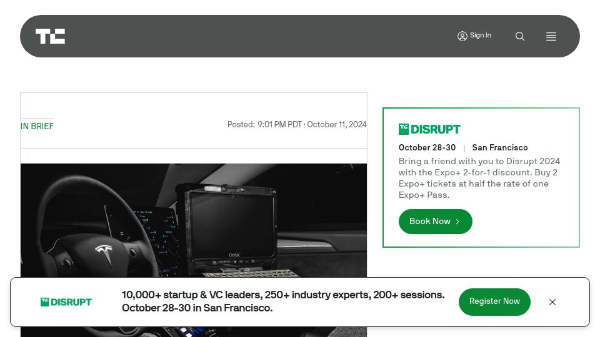This screenshot has height=337, width=600.
Task: Open the Tesla interior article image
Action: (194, 220)
